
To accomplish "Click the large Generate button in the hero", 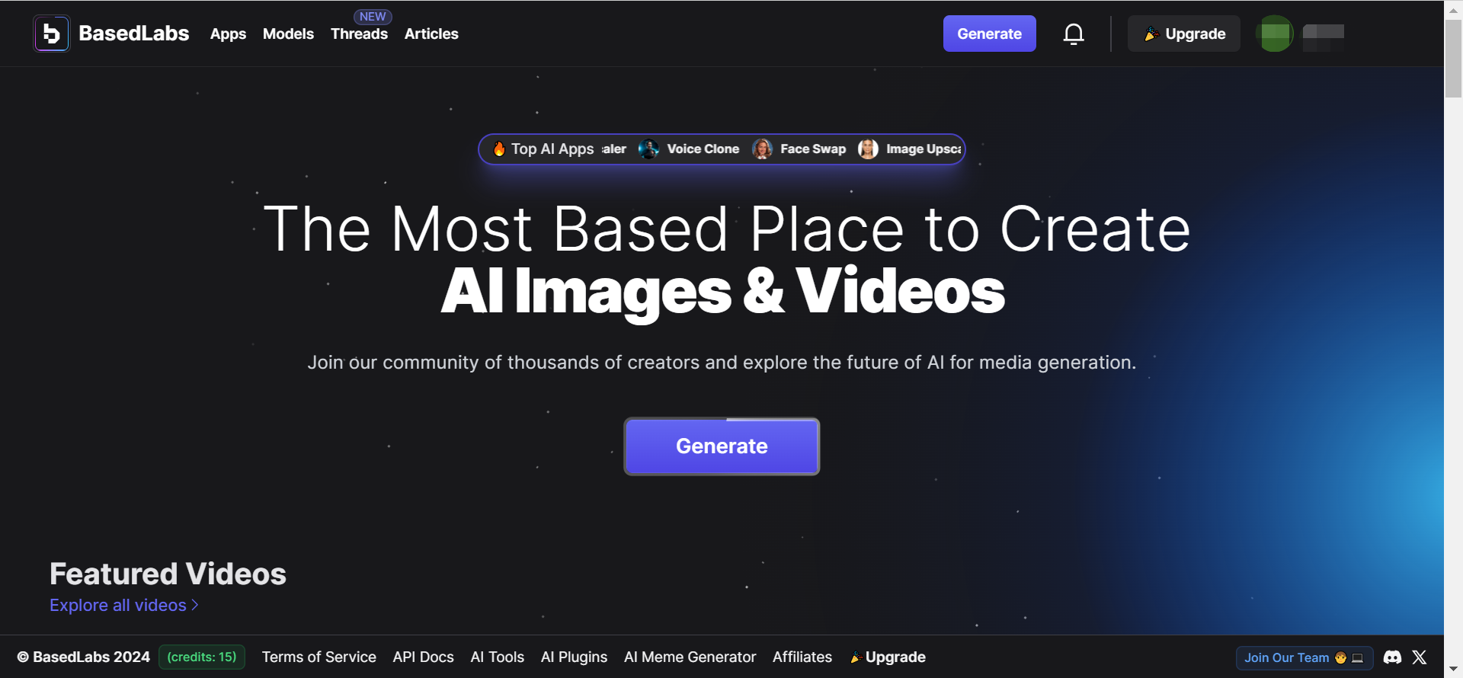I will [x=722, y=446].
